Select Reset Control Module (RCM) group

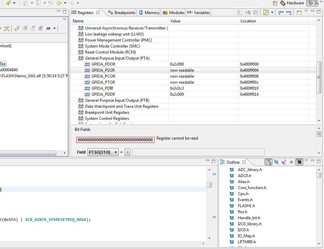[107, 52]
